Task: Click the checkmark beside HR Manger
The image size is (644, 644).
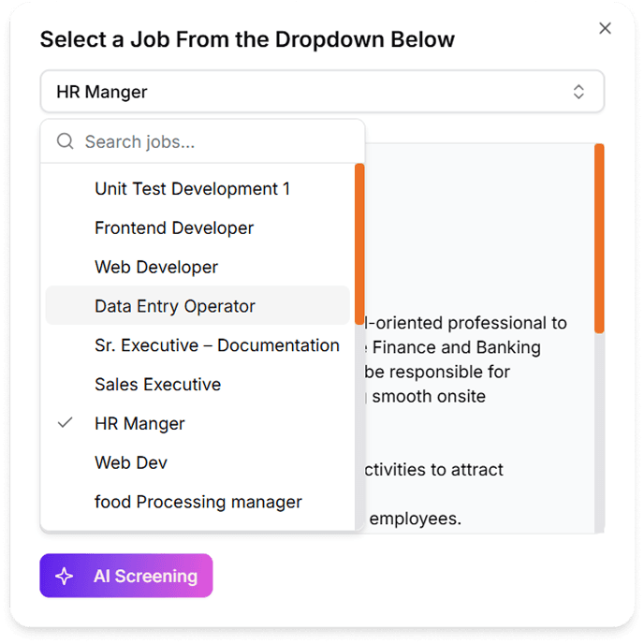Action: pyautogui.click(x=65, y=423)
